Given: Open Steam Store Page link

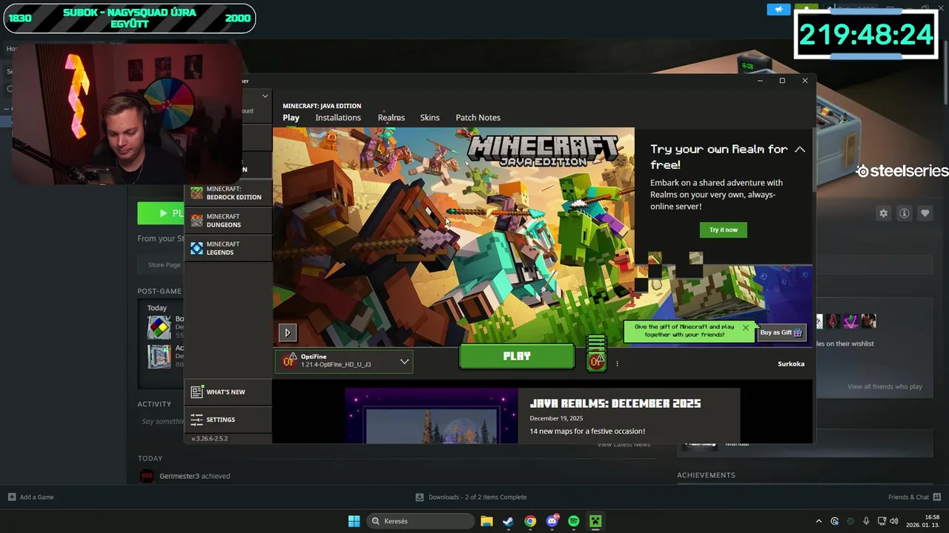Looking at the screenshot, I should tap(164, 264).
